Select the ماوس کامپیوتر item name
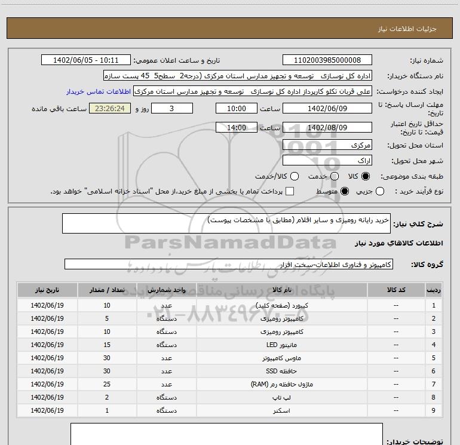This screenshot has height=445, width=460. tap(281, 358)
